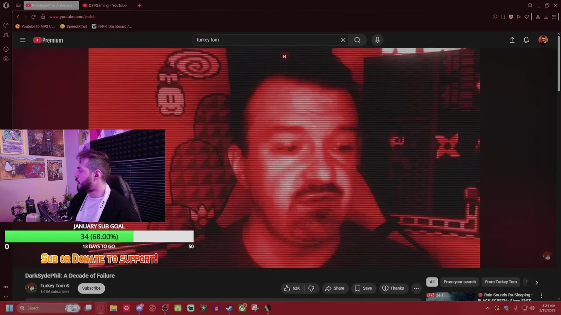Click the video player to pause
Viewport: 561px width, 315px height.
click(284, 158)
